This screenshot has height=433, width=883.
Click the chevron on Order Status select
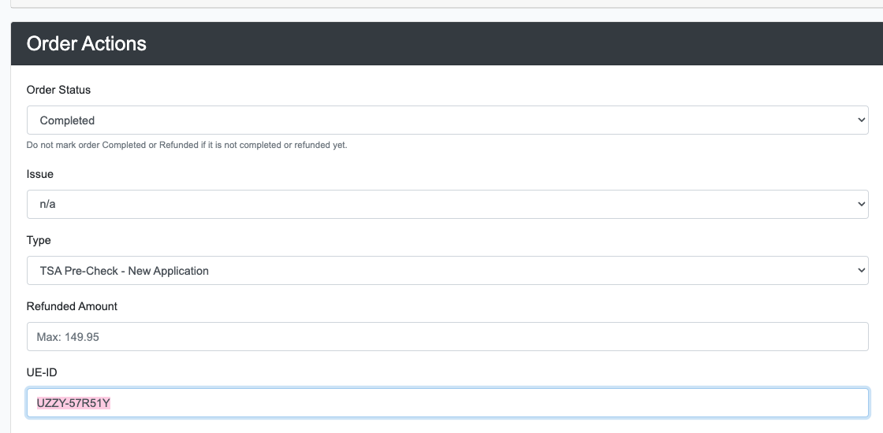(860, 120)
